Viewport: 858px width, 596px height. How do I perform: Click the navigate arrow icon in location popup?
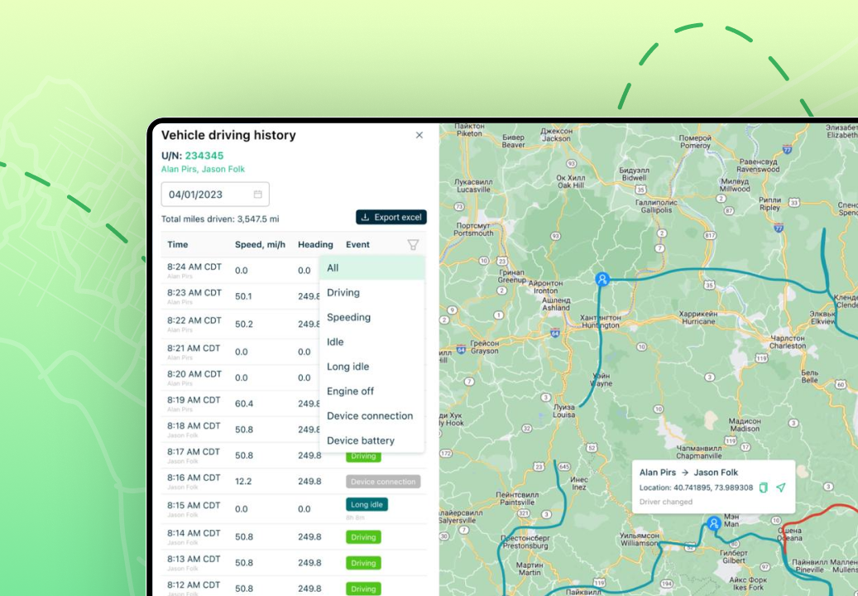780,488
